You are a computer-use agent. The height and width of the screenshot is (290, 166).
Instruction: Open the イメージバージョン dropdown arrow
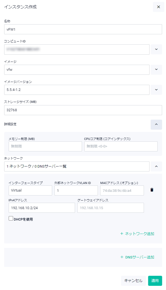(156, 90)
